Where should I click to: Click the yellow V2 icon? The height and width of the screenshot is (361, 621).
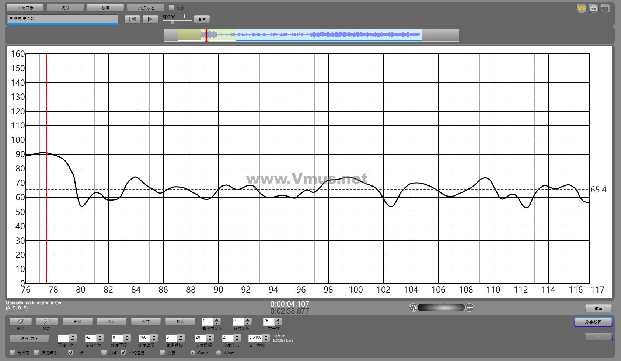pos(582,8)
